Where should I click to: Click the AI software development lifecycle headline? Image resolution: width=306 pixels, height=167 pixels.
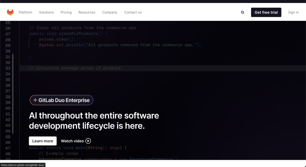click(94, 121)
